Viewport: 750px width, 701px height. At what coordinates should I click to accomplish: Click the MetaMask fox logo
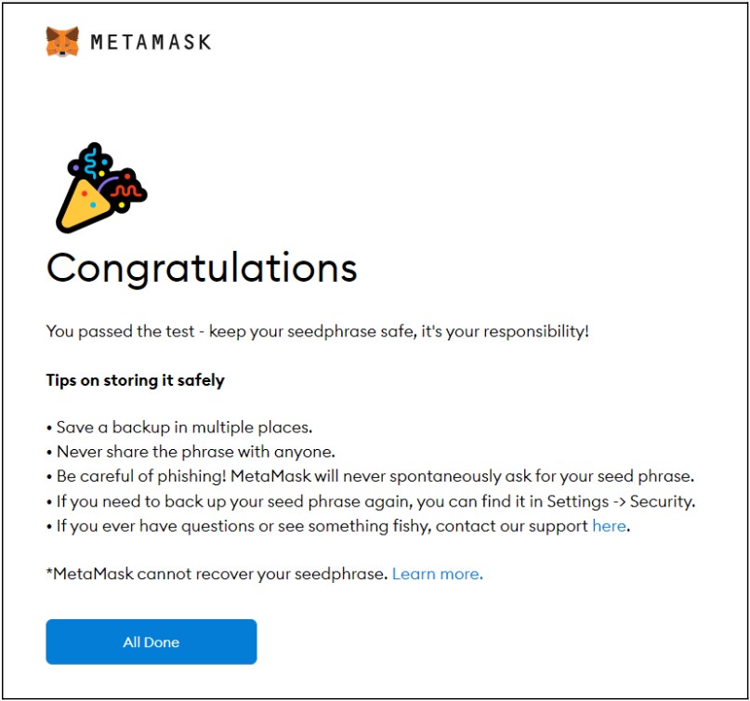pos(62,42)
